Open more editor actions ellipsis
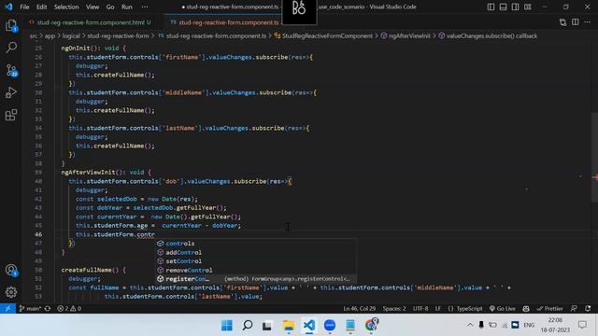 pyautogui.click(x=588, y=22)
